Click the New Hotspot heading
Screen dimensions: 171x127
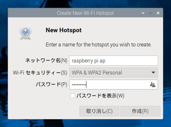coord(64,30)
